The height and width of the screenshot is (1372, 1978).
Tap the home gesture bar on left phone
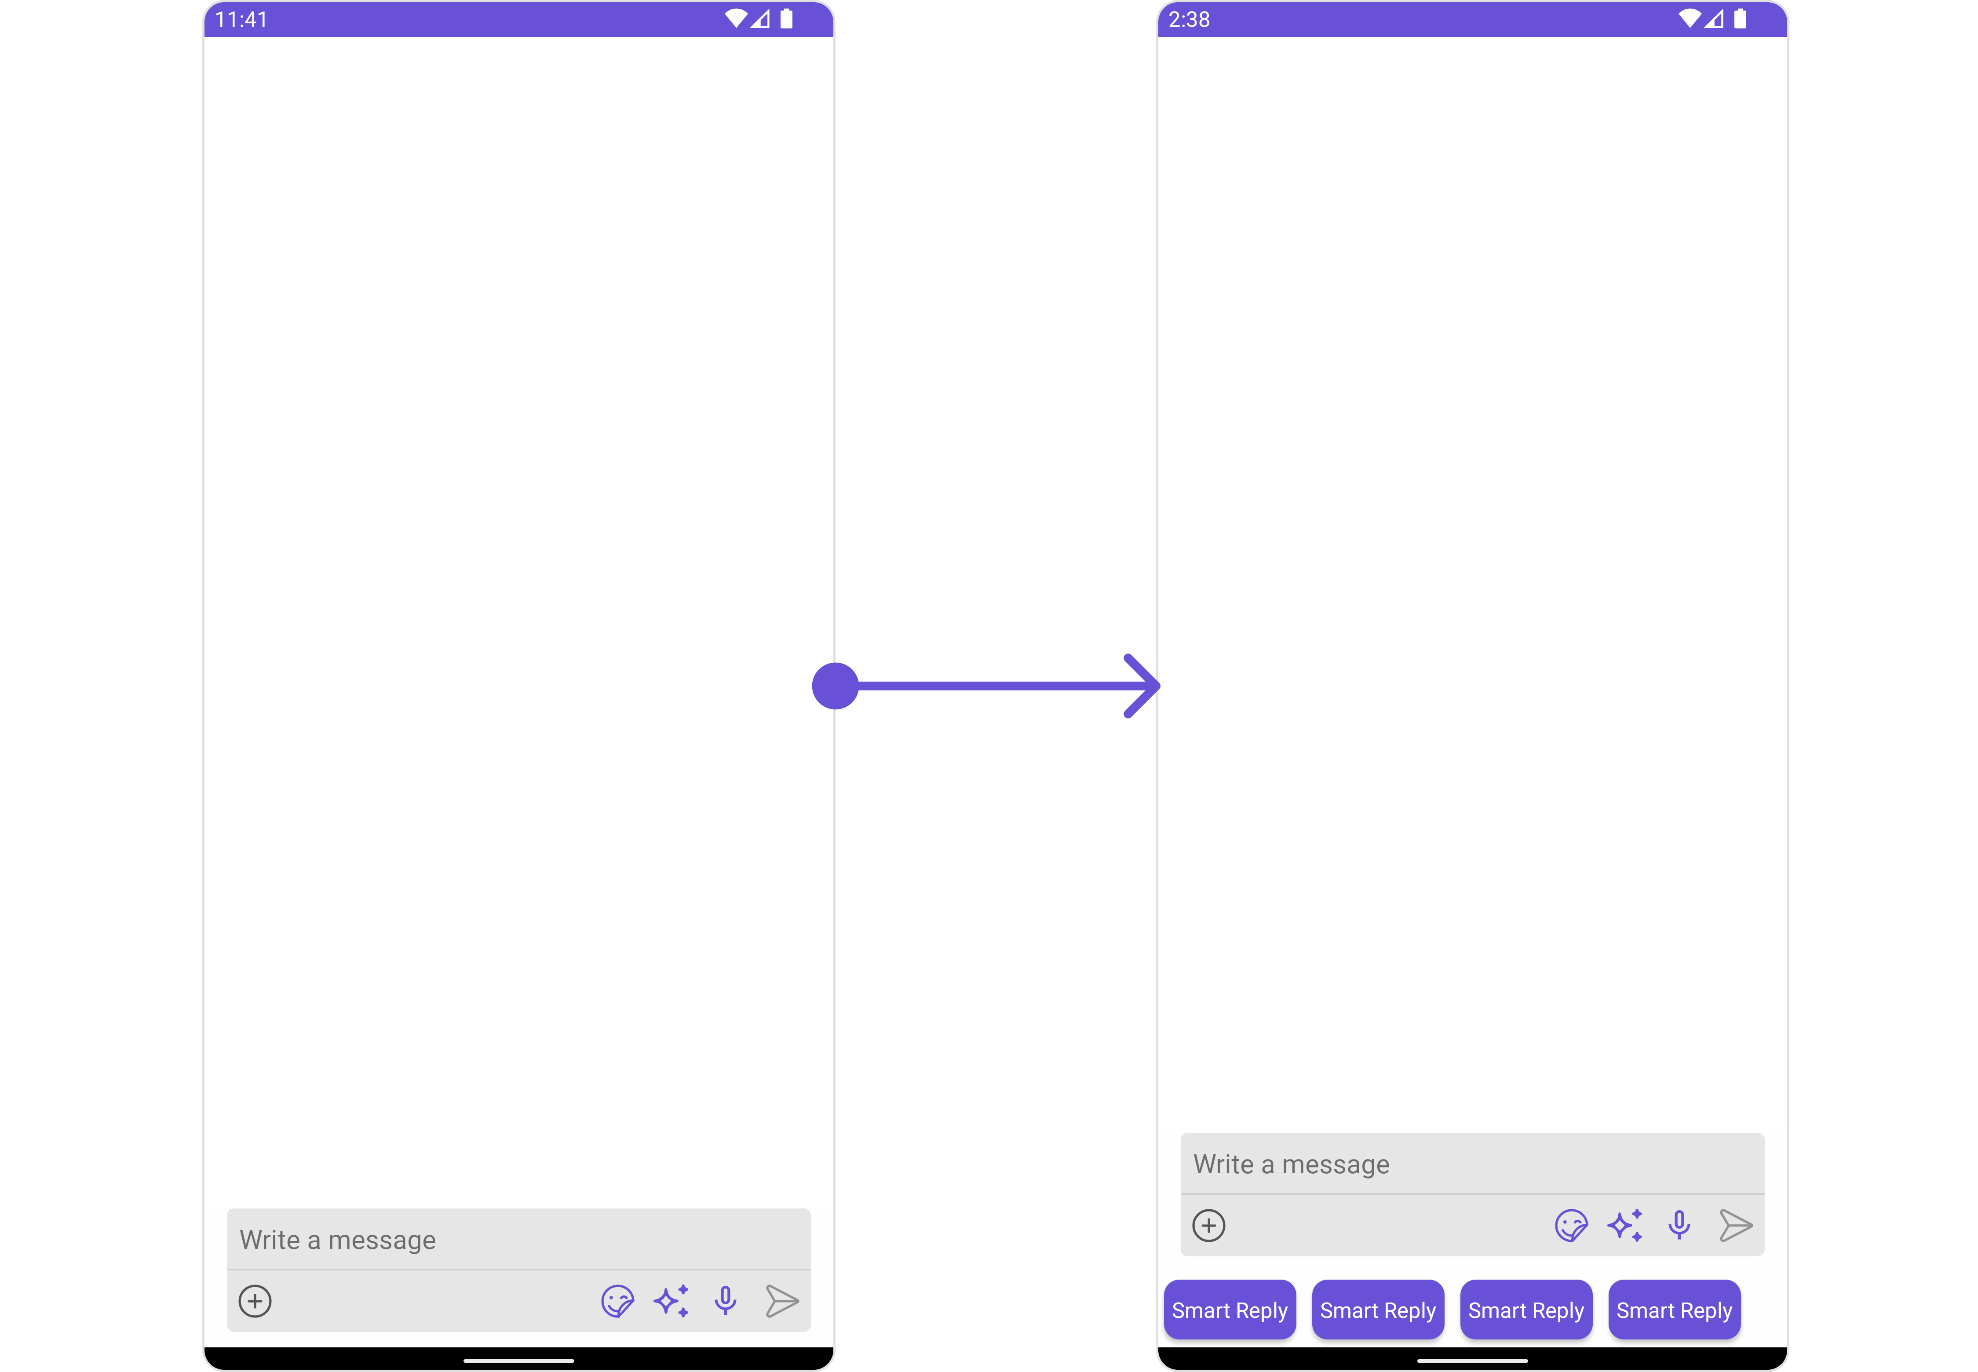(518, 1361)
